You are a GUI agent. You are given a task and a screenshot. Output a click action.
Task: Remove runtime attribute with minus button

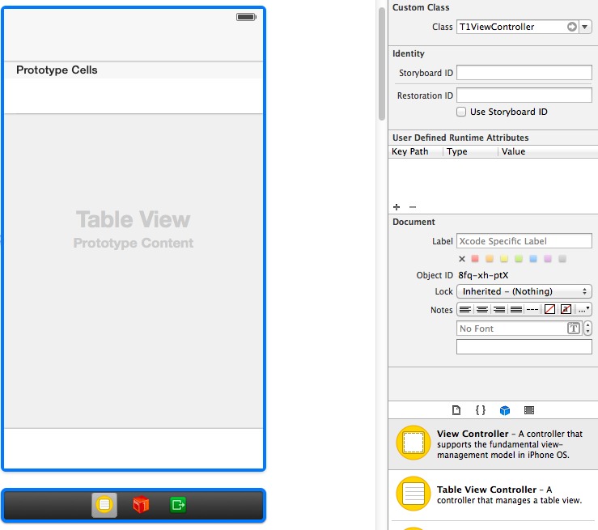(x=413, y=206)
